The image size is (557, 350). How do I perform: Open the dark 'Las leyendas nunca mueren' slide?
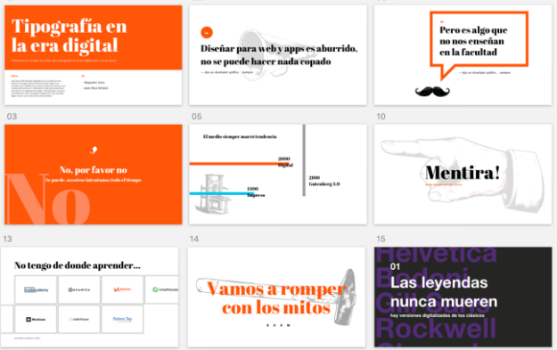[x=463, y=297]
